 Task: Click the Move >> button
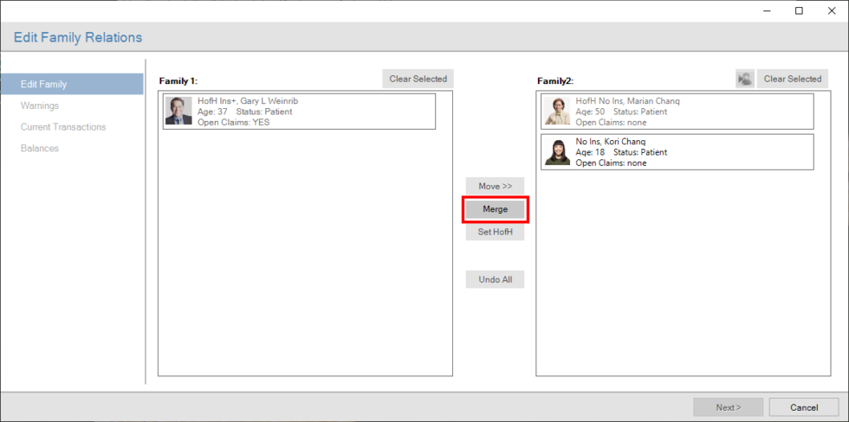coord(495,186)
